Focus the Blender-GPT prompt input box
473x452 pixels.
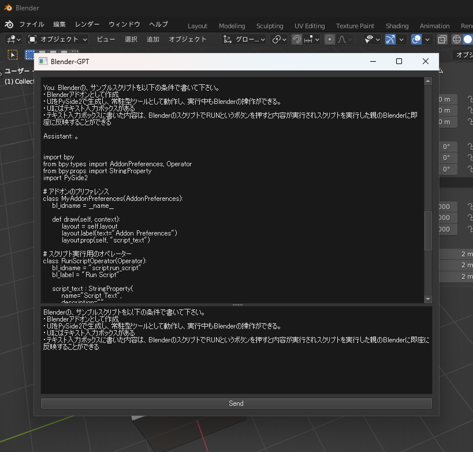(x=236, y=350)
